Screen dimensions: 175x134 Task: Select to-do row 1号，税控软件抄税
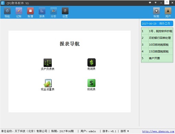(x=157, y=31)
